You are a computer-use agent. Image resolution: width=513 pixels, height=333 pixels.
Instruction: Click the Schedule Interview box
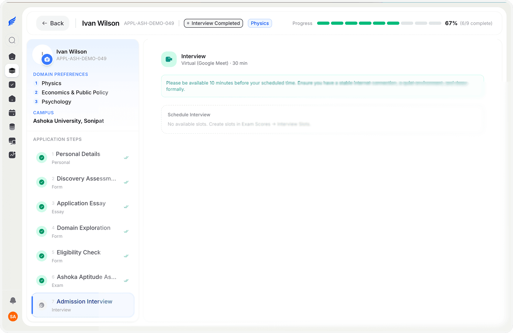[323, 119]
